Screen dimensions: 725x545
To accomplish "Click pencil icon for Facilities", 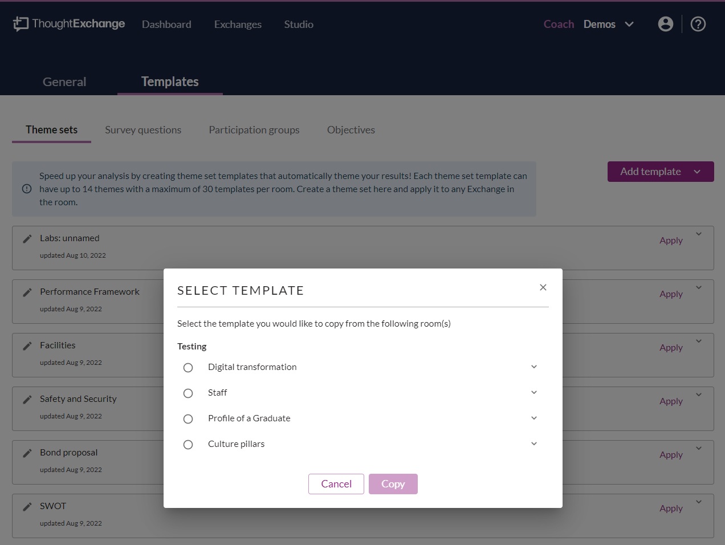I will coord(27,346).
